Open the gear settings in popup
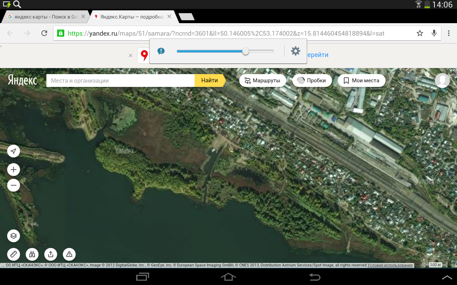The height and width of the screenshot is (285, 457). (296, 51)
